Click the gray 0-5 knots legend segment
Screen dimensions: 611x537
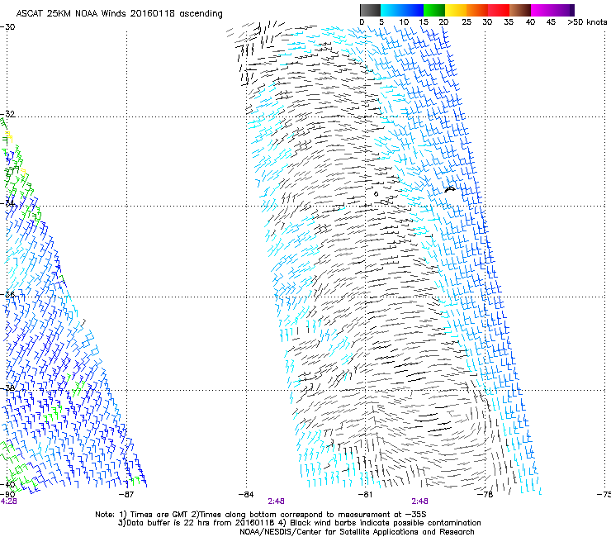click(370, 10)
